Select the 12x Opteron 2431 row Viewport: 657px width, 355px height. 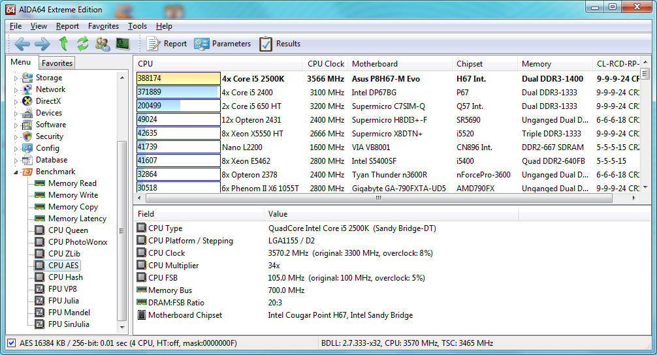(x=387, y=119)
